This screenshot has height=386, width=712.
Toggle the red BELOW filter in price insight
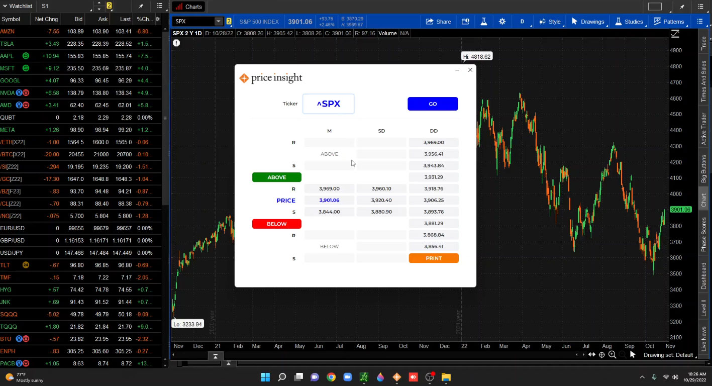tap(276, 224)
